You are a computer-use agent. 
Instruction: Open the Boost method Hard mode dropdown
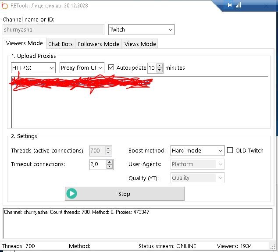(x=197, y=150)
